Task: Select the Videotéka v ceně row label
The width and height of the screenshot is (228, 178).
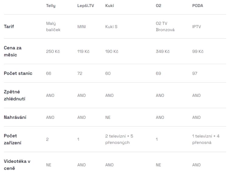Action: point(17,165)
